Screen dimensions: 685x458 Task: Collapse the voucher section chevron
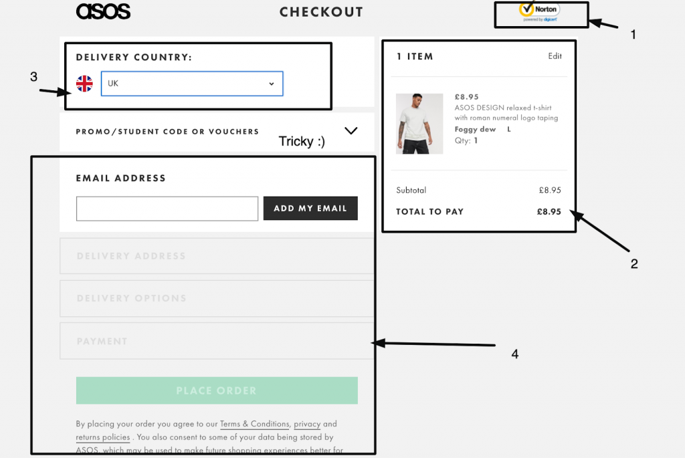351,131
